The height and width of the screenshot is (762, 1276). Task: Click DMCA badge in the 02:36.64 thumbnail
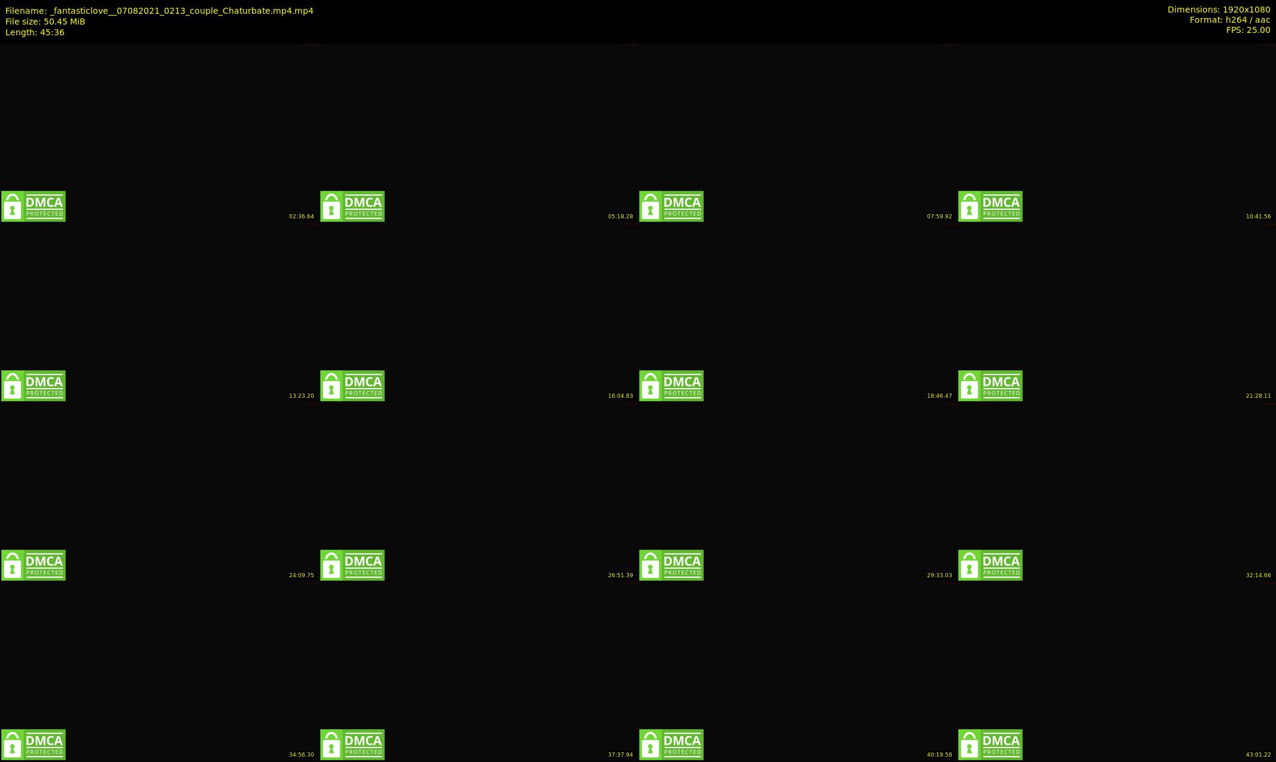tap(34, 206)
